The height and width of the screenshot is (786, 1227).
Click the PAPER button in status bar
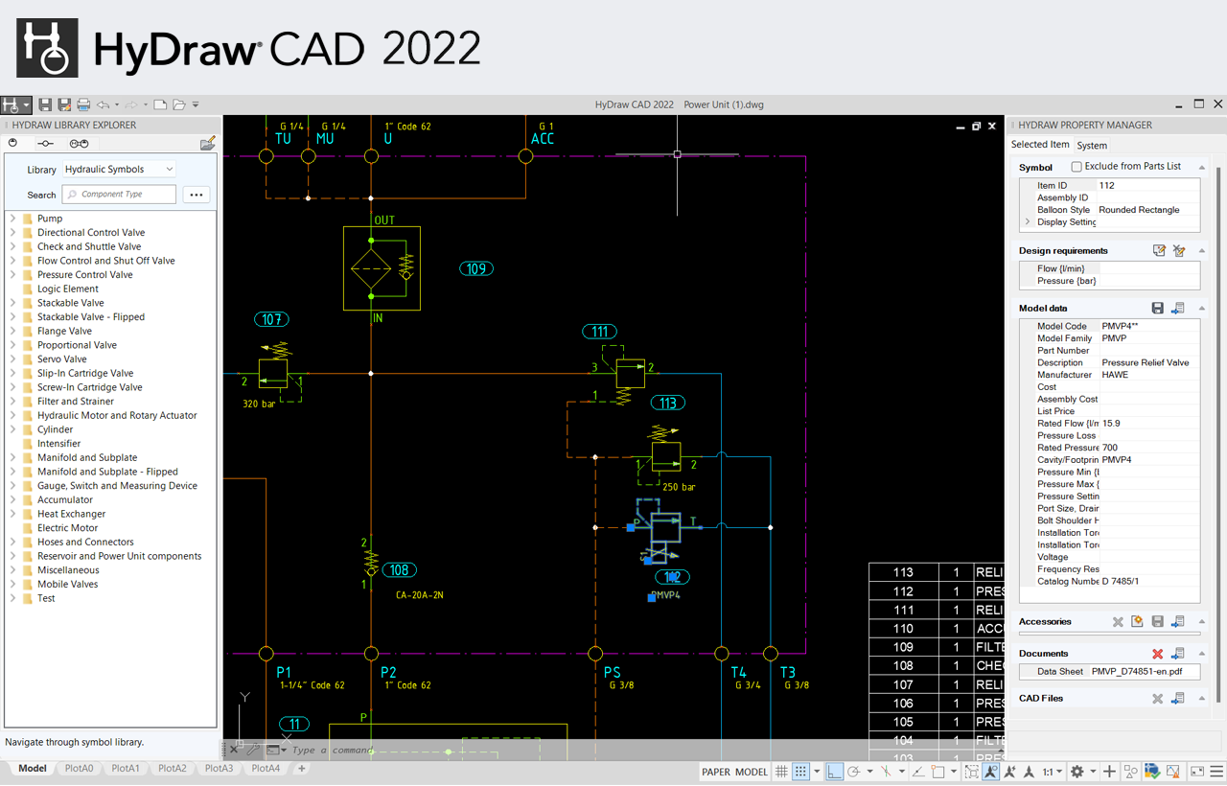click(715, 773)
